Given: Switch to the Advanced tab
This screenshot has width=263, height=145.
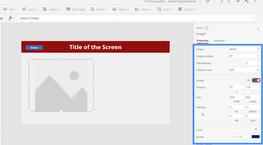Looking at the screenshot, I should pos(219,40).
